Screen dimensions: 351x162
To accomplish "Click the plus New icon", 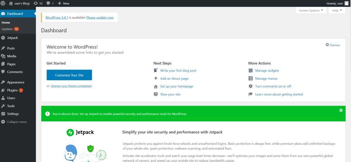I will (59, 3).
